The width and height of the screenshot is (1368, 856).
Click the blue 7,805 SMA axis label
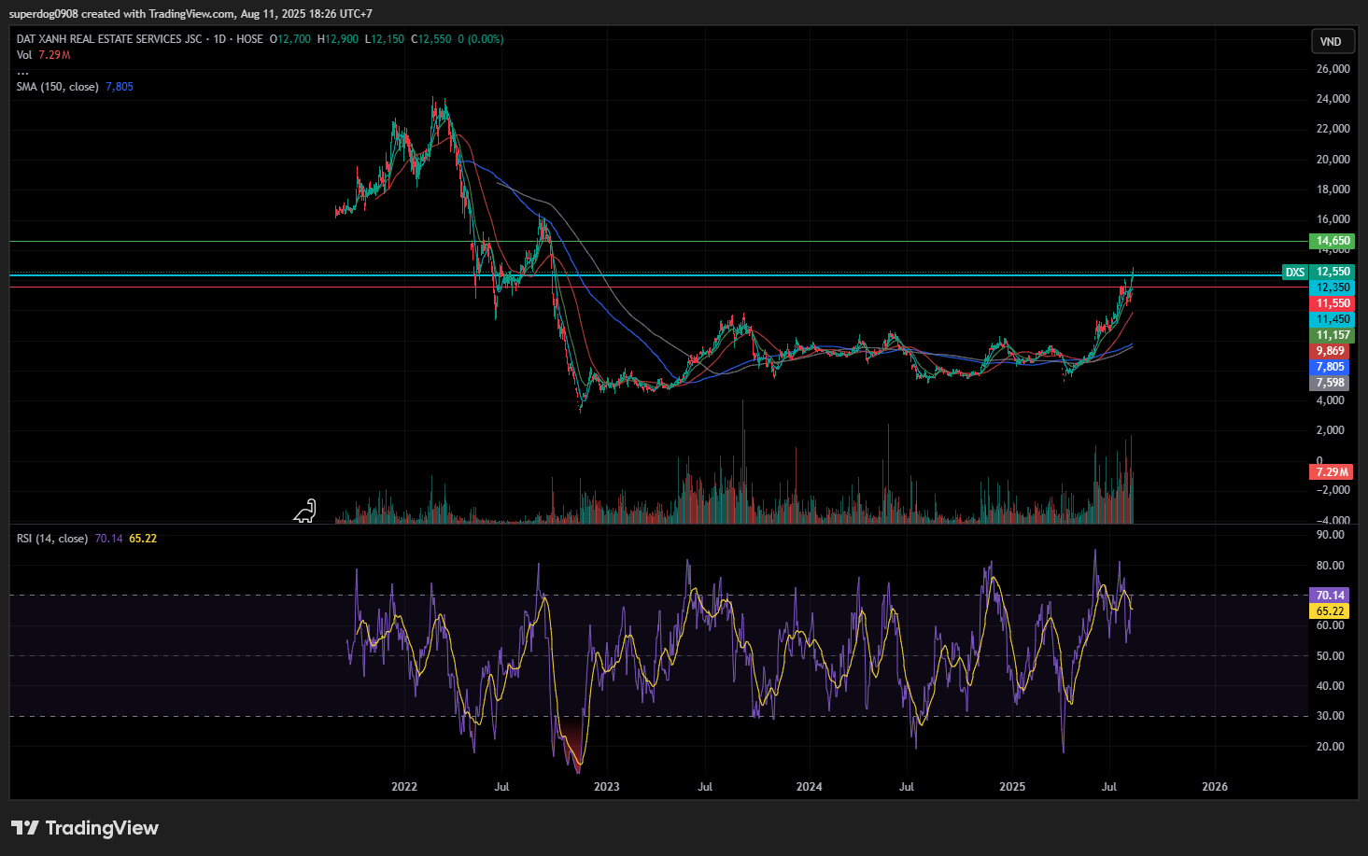click(x=1331, y=367)
